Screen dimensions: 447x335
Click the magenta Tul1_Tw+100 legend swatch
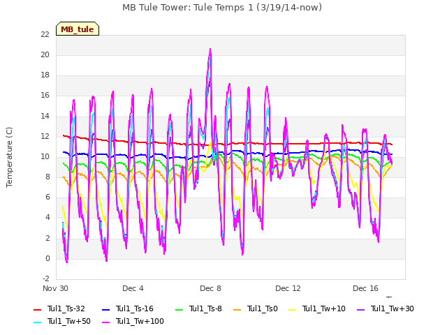[x=105, y=322]
